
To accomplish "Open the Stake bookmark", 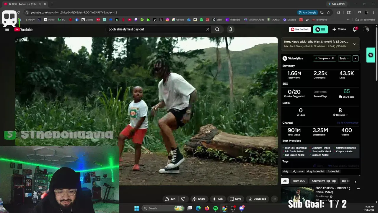I will (217, 20).
